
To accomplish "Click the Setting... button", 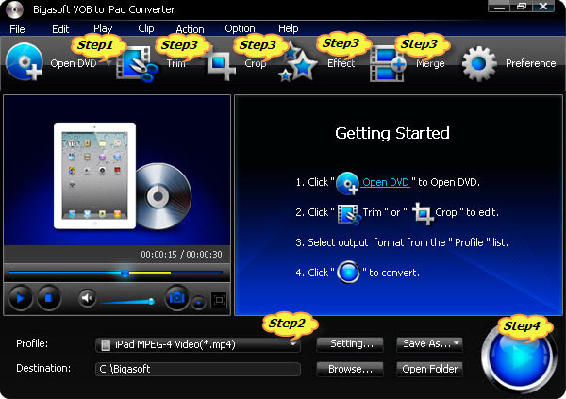I will click(350, 344).
